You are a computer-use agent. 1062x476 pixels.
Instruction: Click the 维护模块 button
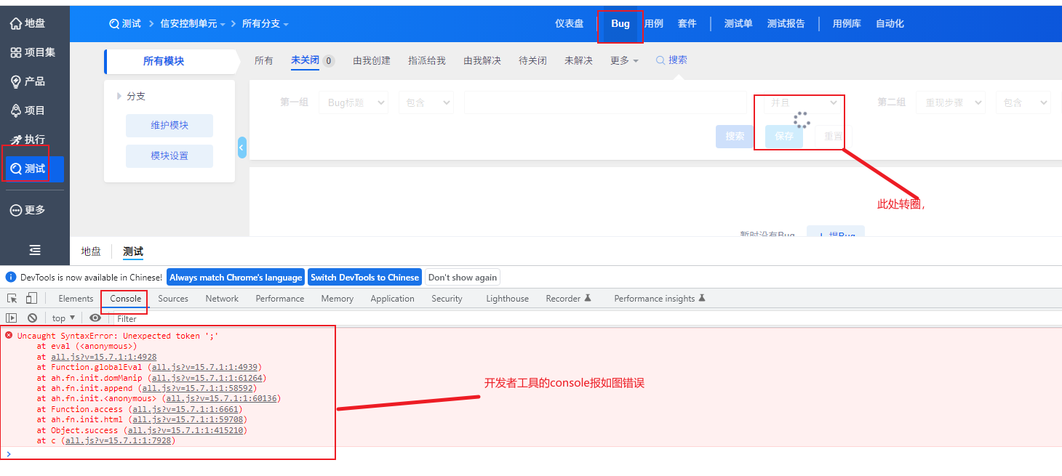tap(169, 125)
